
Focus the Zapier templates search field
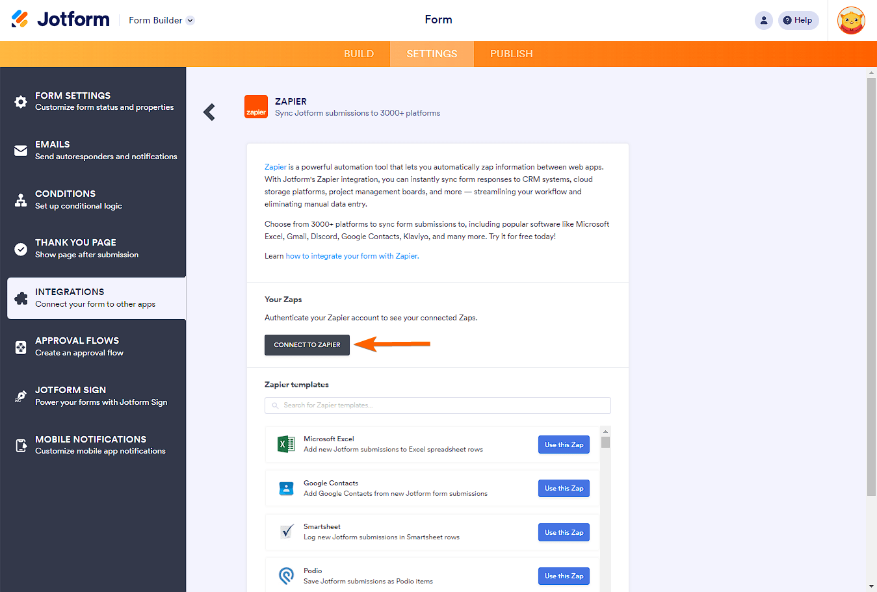438,405
